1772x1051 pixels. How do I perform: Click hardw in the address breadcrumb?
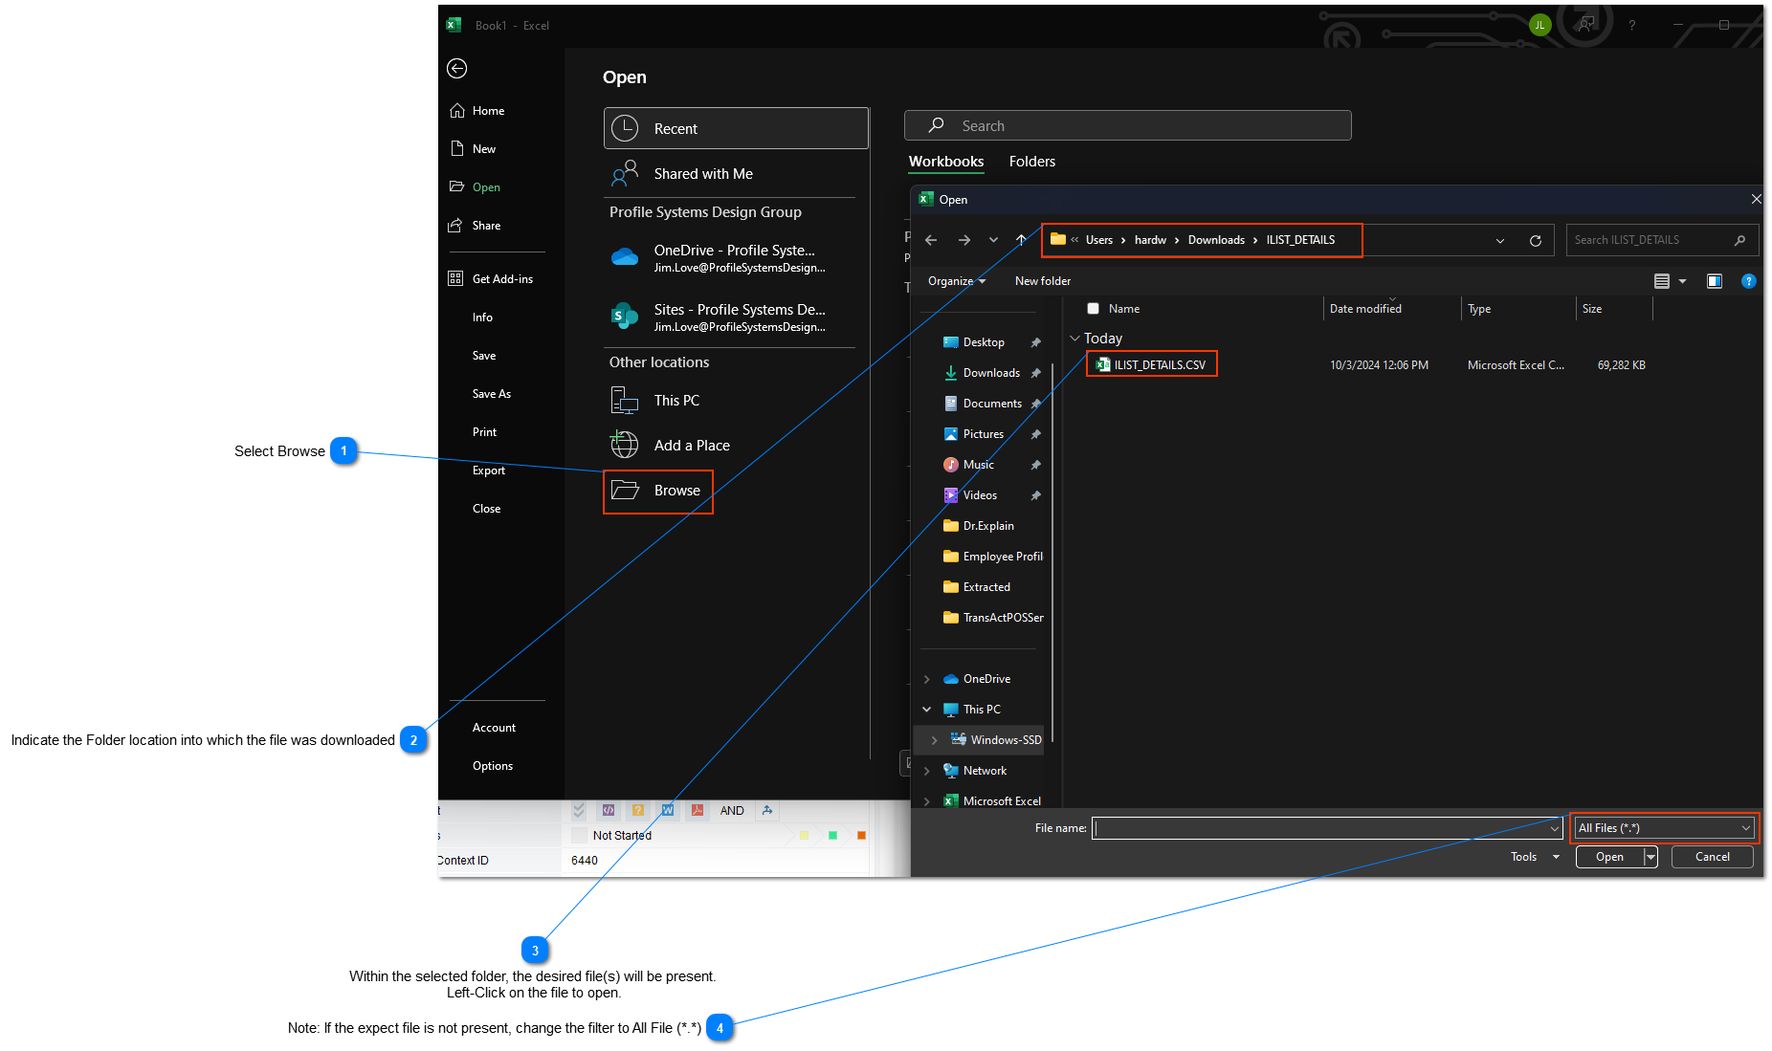click(x=1150, y=240)
